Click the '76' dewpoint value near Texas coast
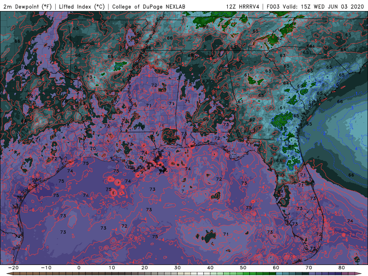The height and width of the screenshot is (276, 368). click(x=19, y=198)
